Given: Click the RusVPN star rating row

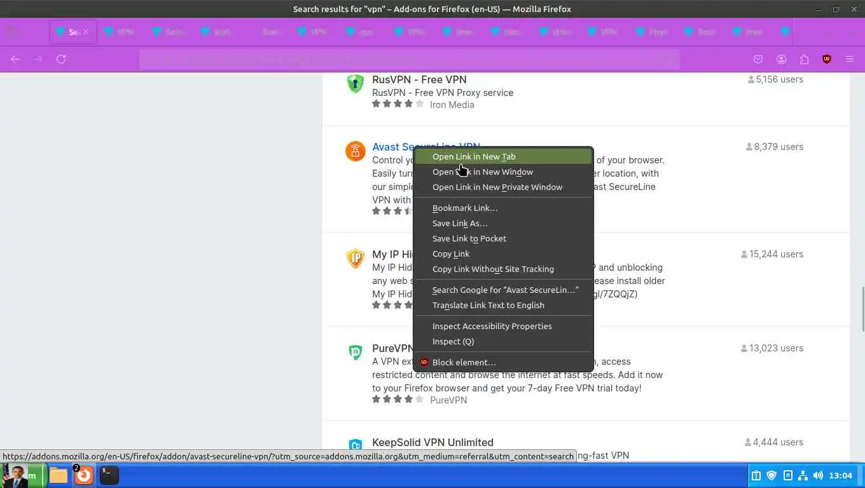Looking at the screenshot, I should point(398,104).
